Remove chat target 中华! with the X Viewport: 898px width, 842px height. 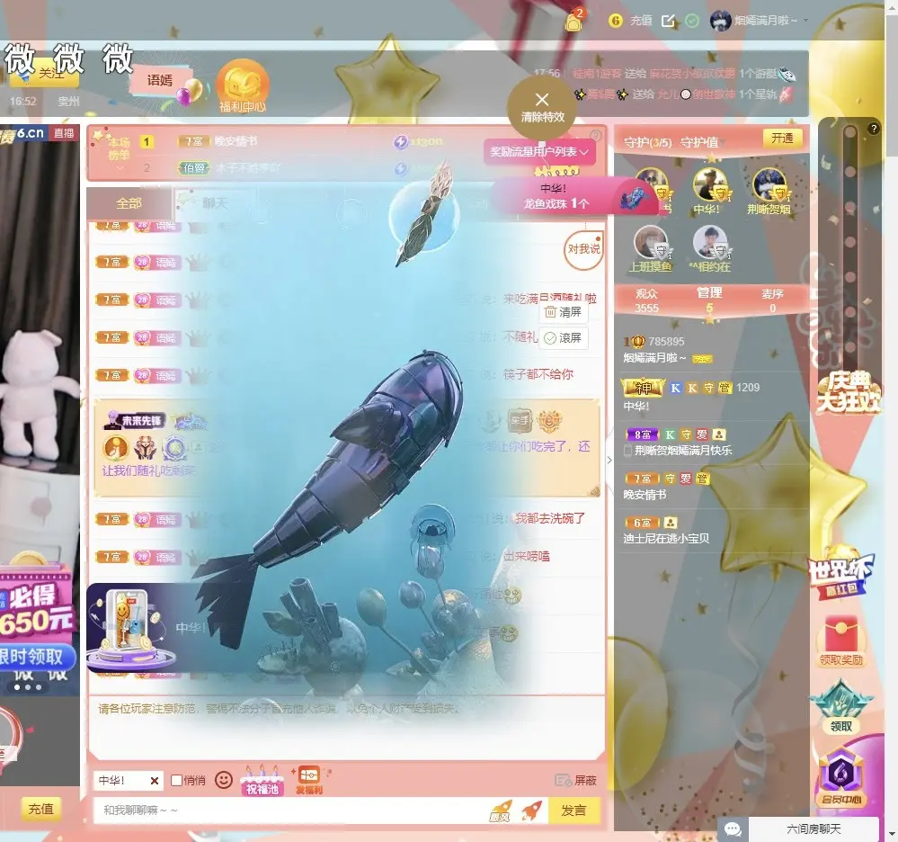pos(154,781)
